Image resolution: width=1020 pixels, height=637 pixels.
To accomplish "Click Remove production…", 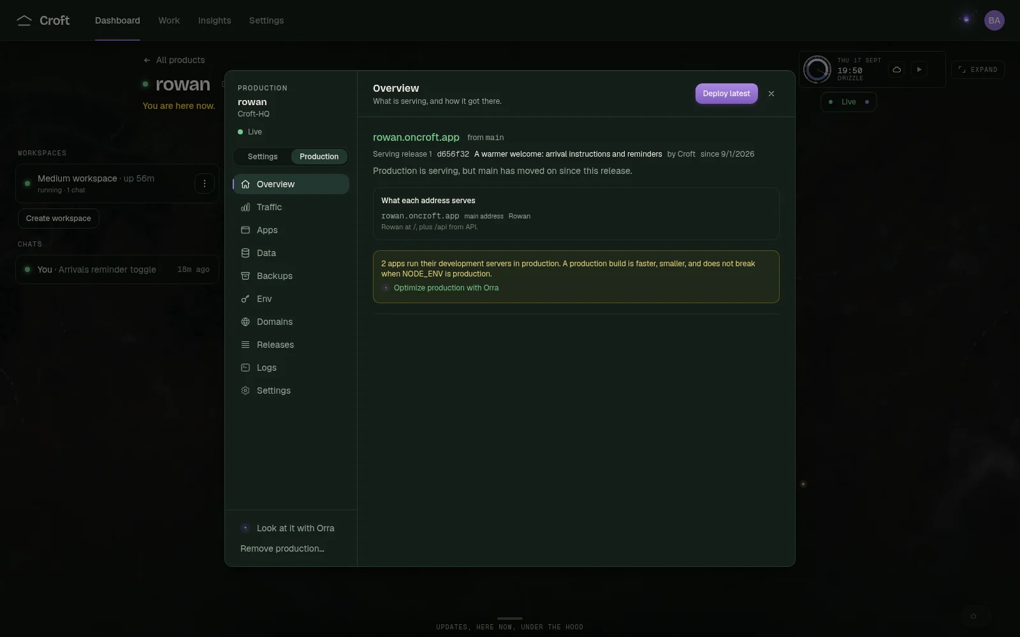I will click(282, 548).
